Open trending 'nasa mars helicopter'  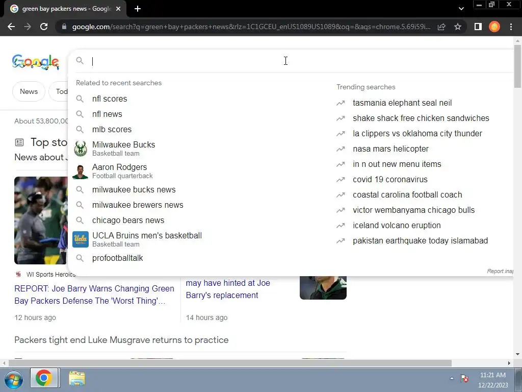(x=390, y=149)
